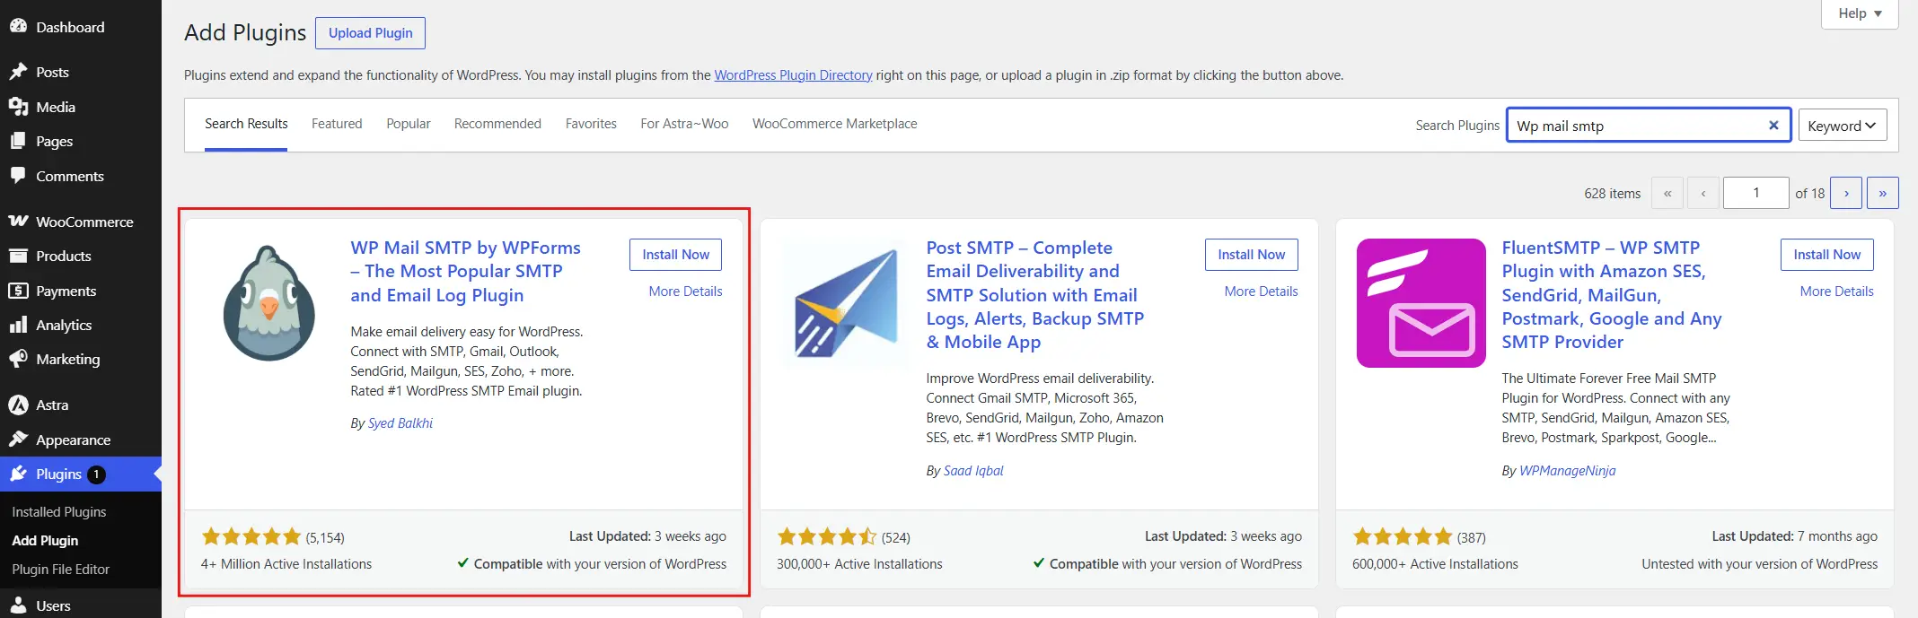Image resolution: width=1918 pixels, height=618 pixels.
Task: Open More Details for FluentSMTP
Action: (x=1836, y=292)
